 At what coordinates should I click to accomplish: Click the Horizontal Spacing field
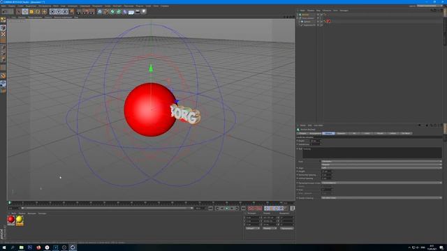coord(327,175)
